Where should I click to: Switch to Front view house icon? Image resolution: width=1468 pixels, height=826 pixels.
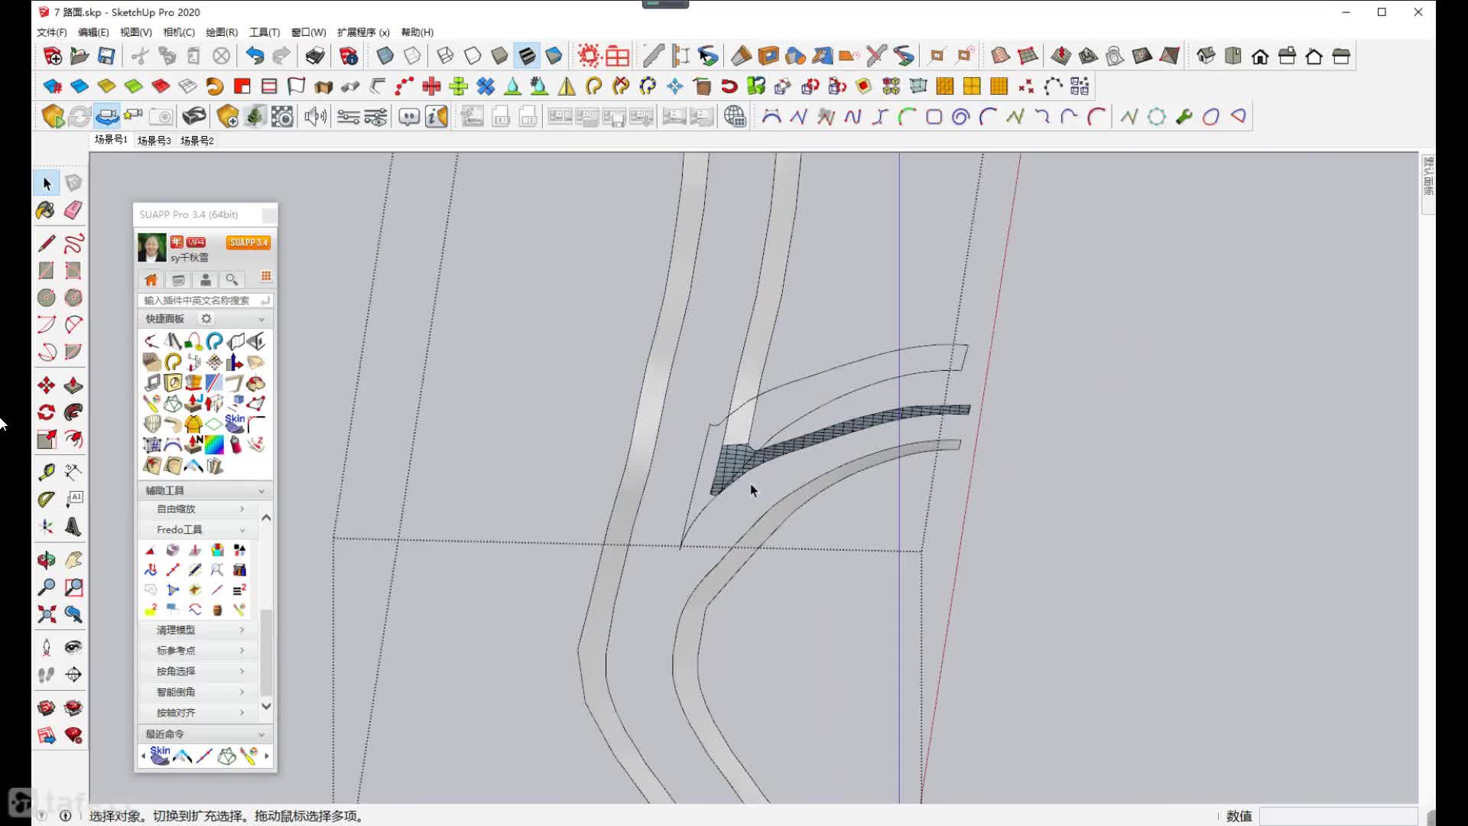1260,56
